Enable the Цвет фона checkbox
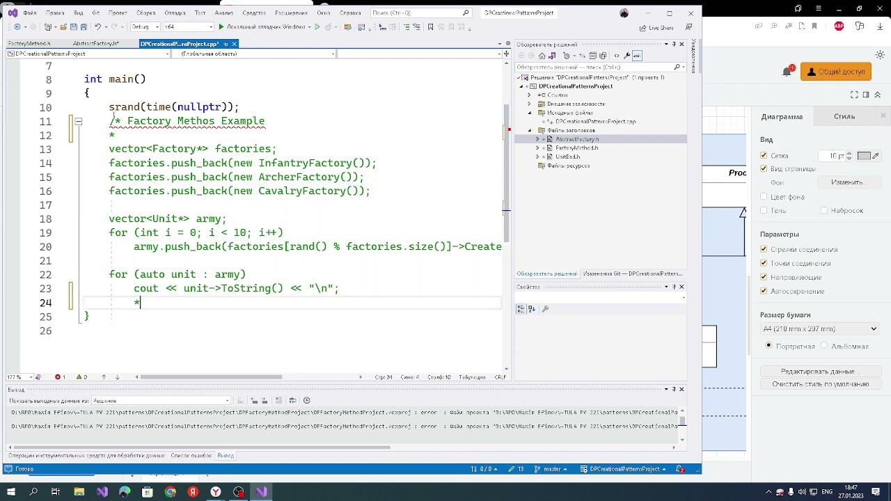Image resolution: width=891 pixels, height=501 pixels. click(x=764, y=197)
